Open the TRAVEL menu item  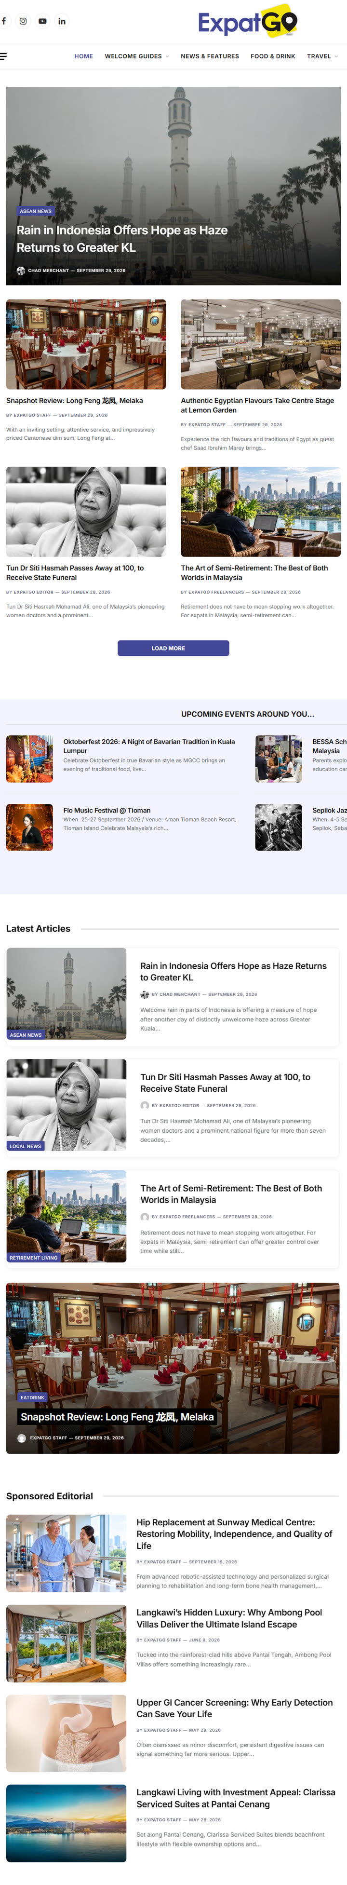[x=319, y=56]
